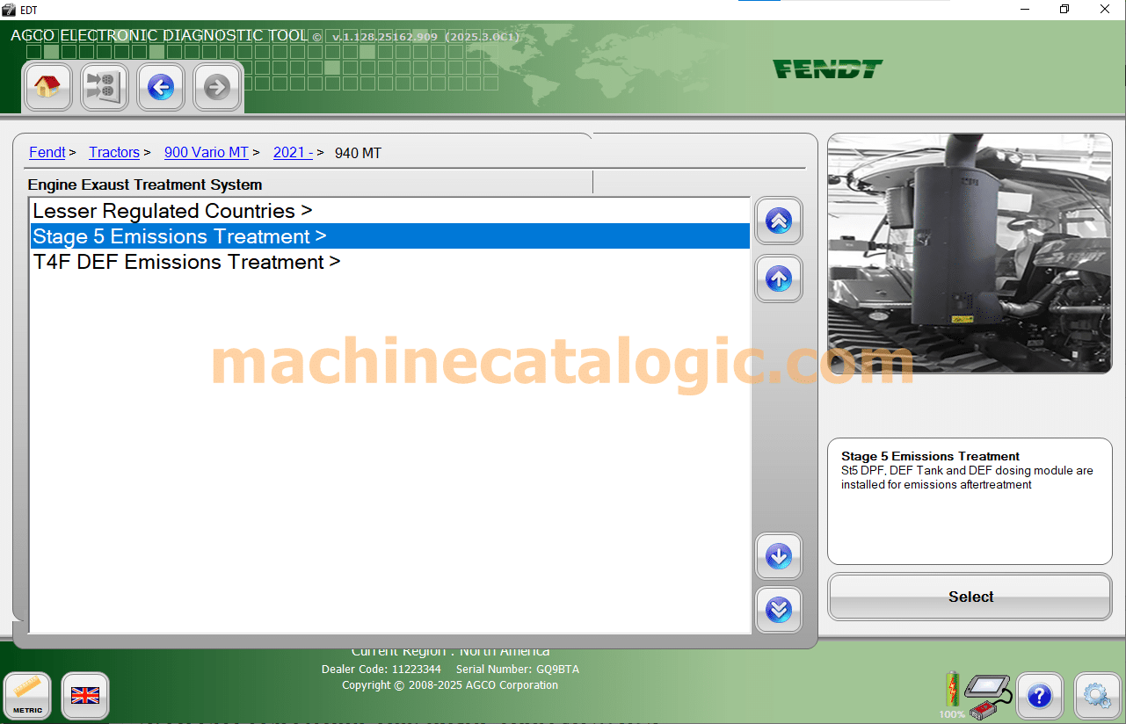Return to 900 Vario MT breadcrumb

tap(207, 153)
